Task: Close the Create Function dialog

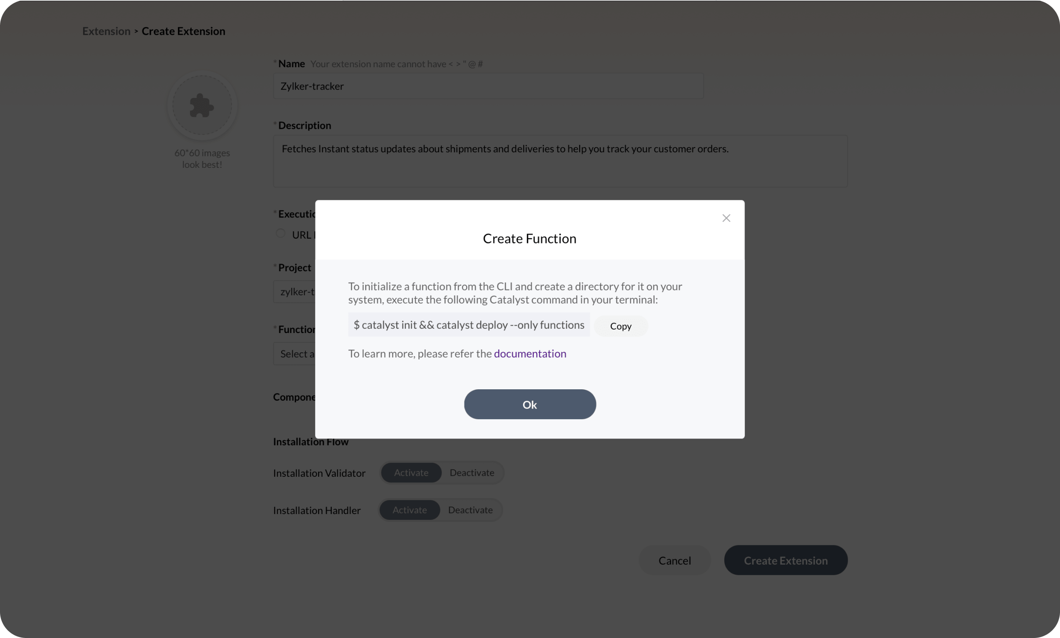Action: point(726,218)
